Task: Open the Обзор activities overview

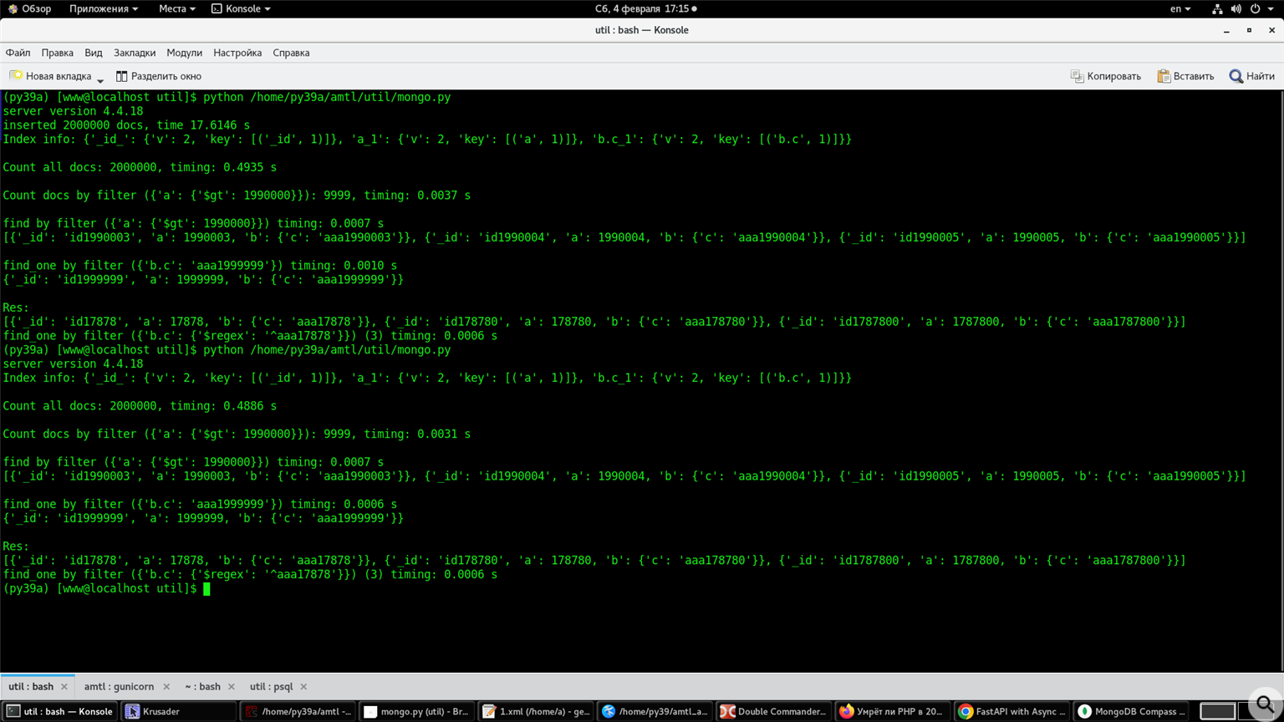Action: click(x=29, y=8)
